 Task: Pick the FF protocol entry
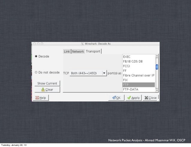tap(139, 71)
